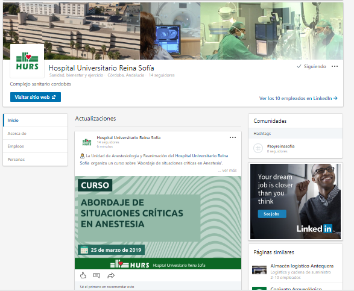Click the Comunidades heading
The height and width of the screenshot is (291, 354).
[270, 121]
